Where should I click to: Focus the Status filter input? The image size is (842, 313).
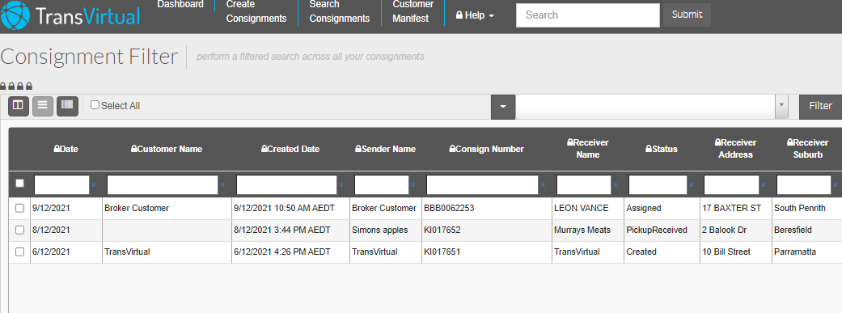tap(658, 184)
